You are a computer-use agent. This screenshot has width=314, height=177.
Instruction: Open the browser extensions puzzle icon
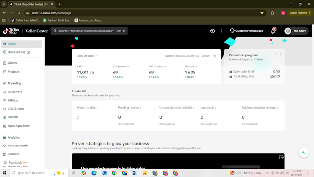tap(272, 13)
